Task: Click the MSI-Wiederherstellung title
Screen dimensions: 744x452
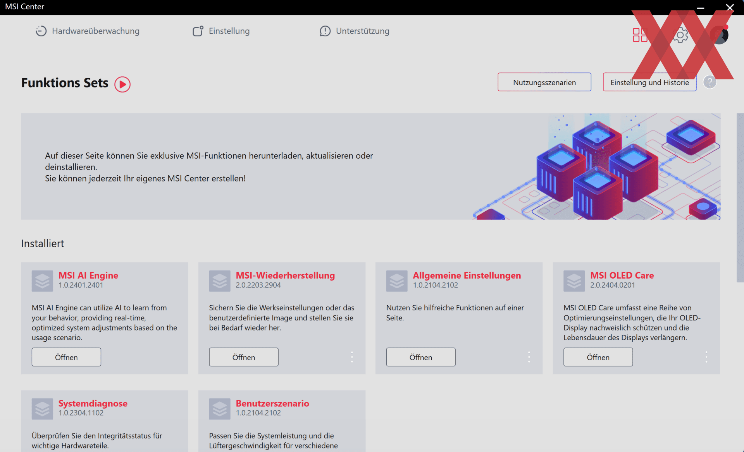Action: pyautogui.click(x=285, y=275)
